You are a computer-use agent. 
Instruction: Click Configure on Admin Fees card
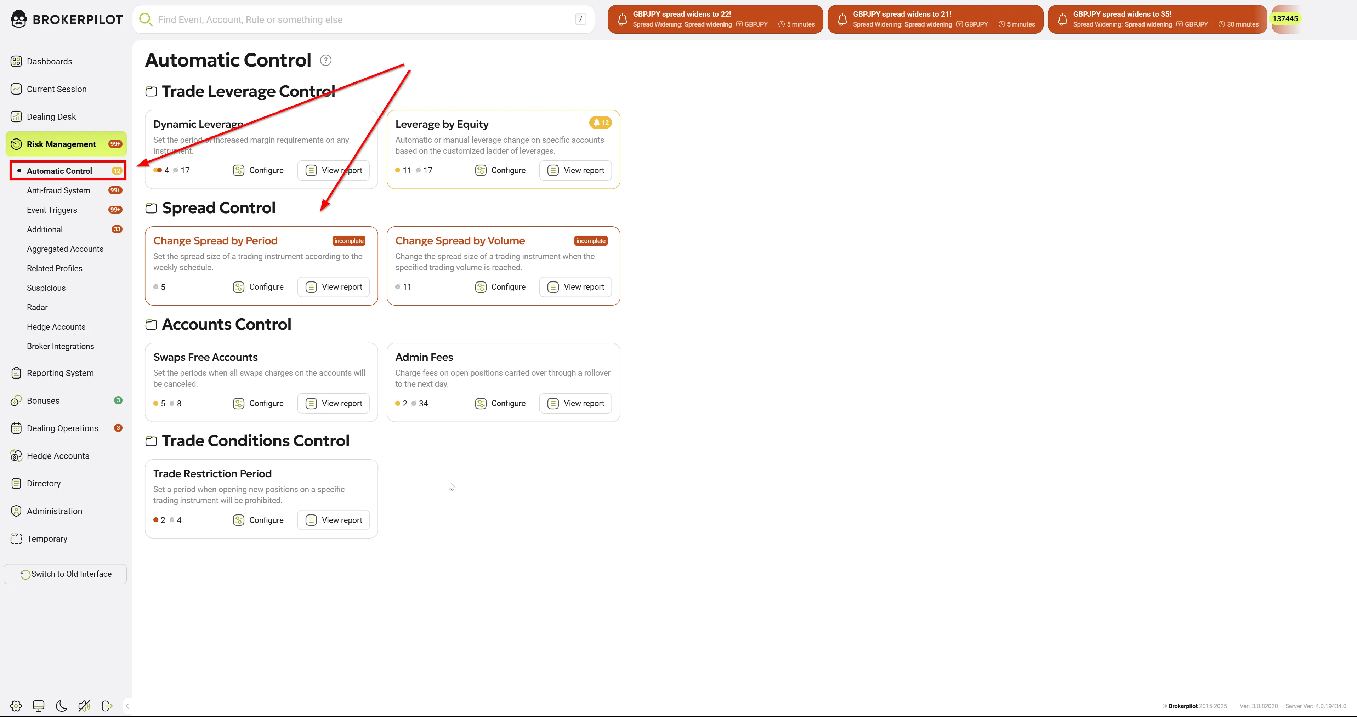tap(500, 403)
